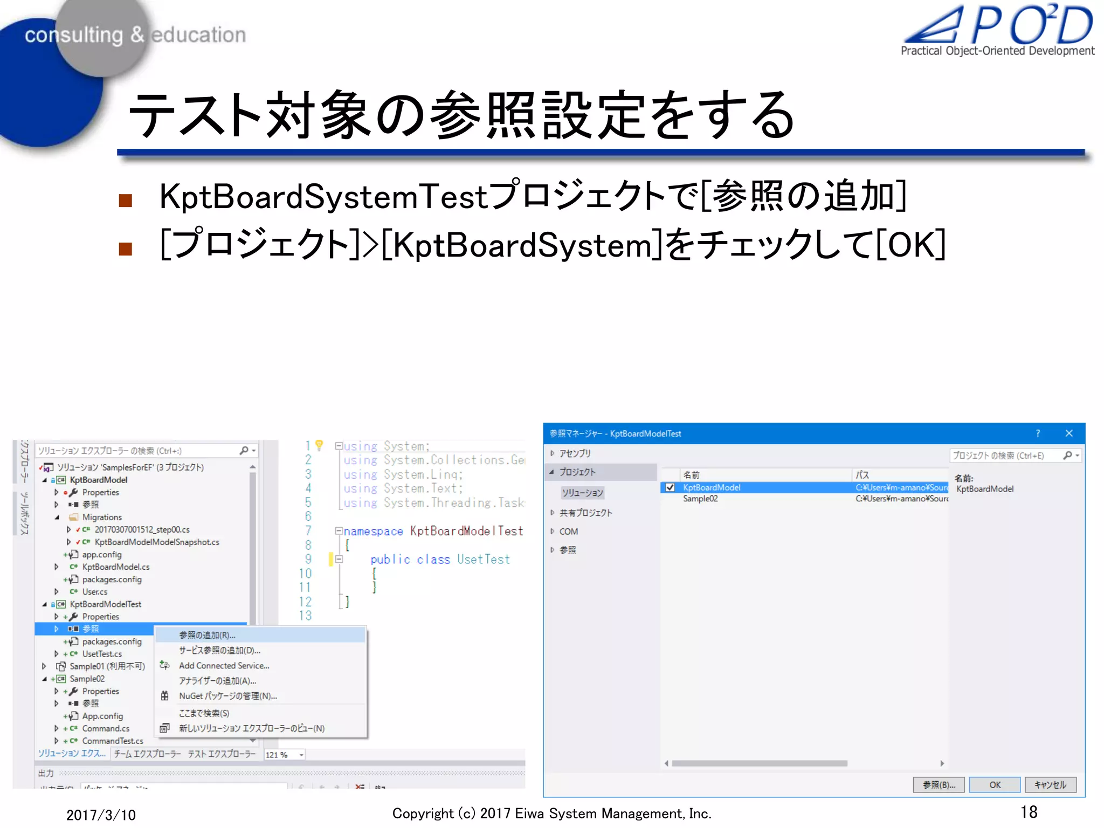Collapse the UsetTest class block

339,559
